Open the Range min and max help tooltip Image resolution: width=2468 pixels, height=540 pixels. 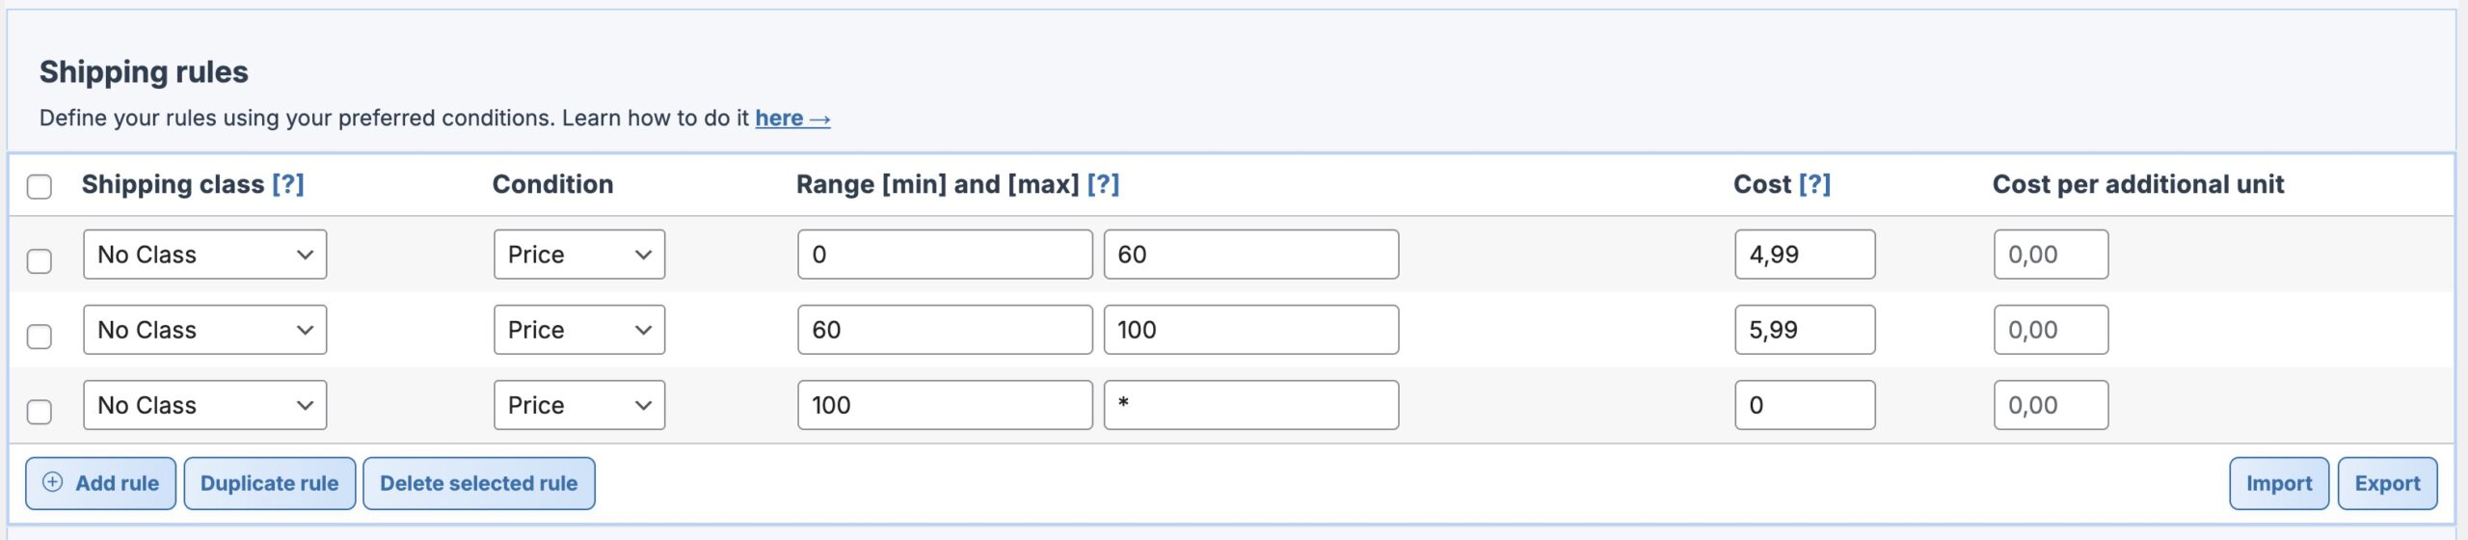[x=1103, y=184]
